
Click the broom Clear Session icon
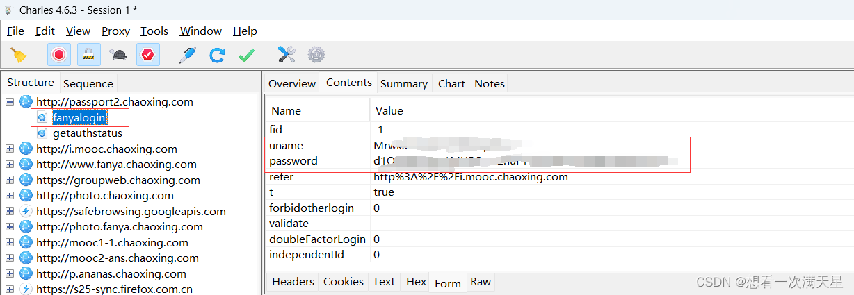[x=19, y=55]
